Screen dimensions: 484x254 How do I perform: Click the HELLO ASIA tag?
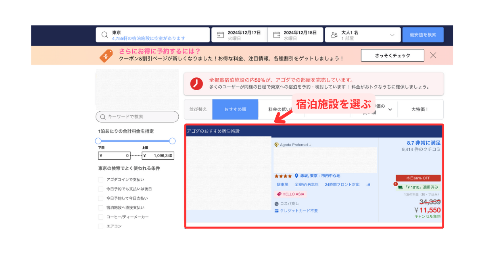coord(290,194)
